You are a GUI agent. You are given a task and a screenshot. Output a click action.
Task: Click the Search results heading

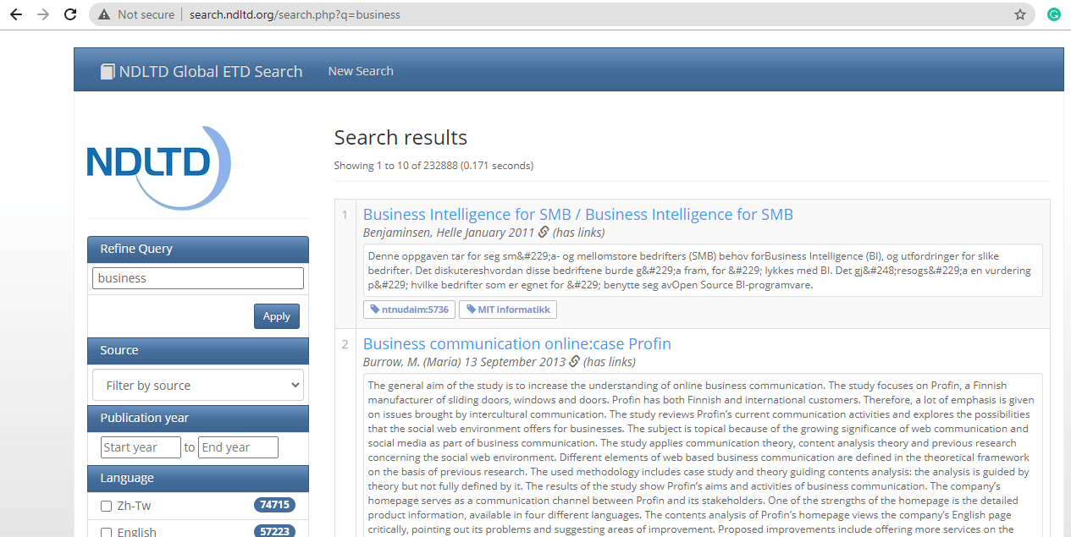tap(400, 138)
